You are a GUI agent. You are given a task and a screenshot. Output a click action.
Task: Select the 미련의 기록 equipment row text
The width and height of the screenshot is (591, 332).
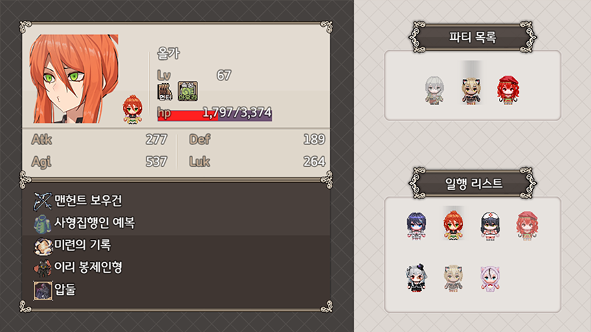[x=82, y=245]
